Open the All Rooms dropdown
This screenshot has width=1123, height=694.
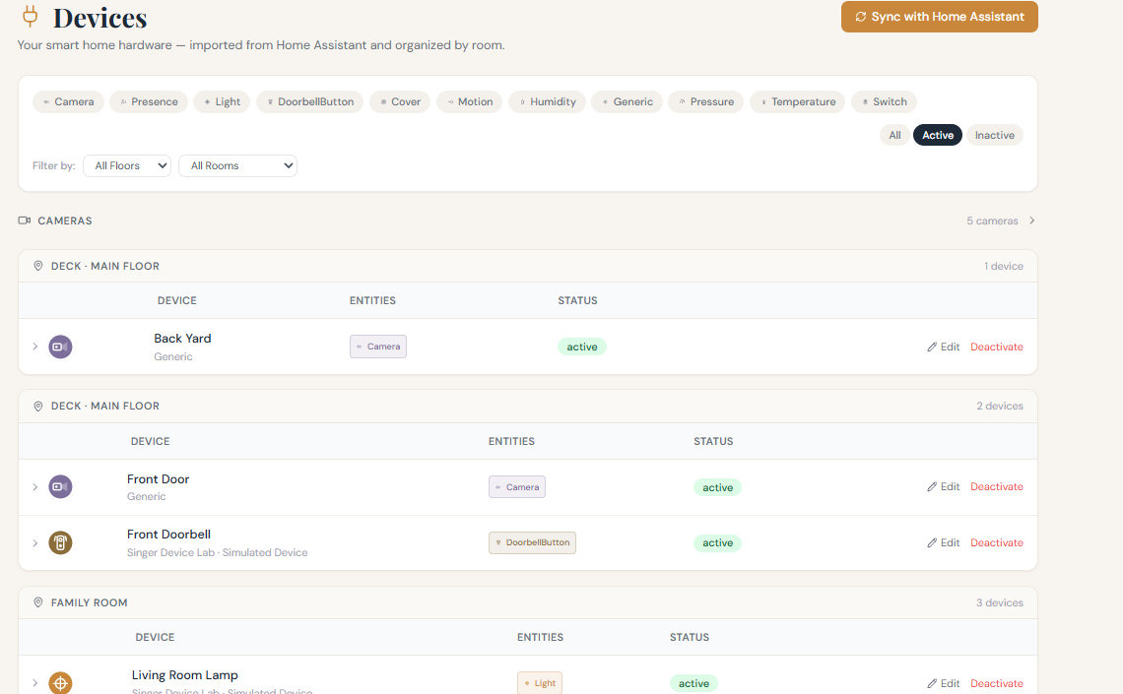(x=237, y=165)
